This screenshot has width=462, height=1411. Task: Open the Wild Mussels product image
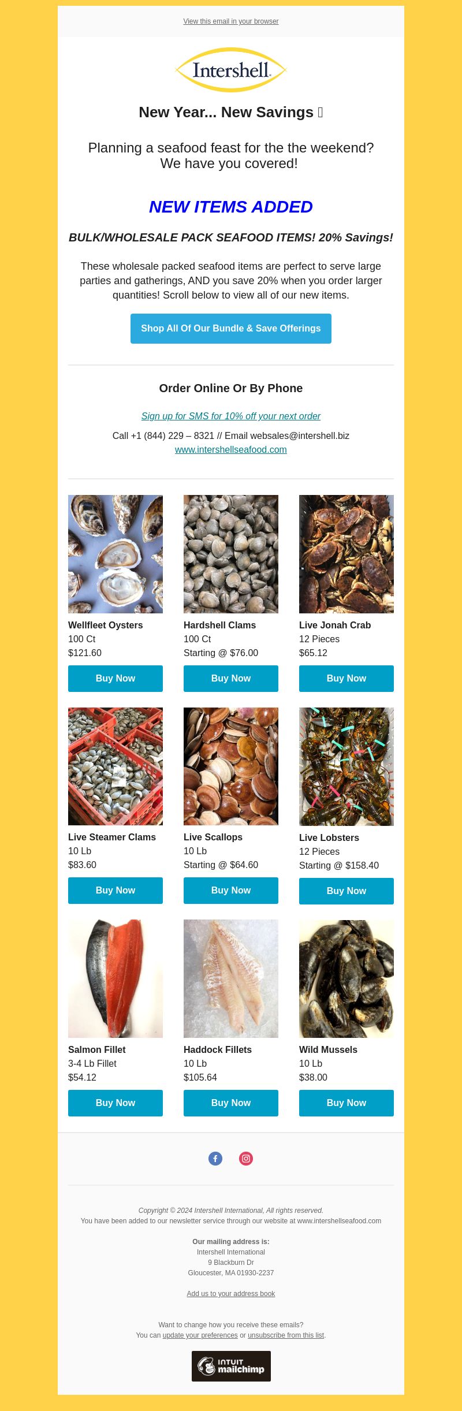click(346, 979)
